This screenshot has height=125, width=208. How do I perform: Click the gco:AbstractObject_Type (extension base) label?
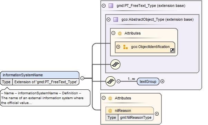[x=157, y=20]
